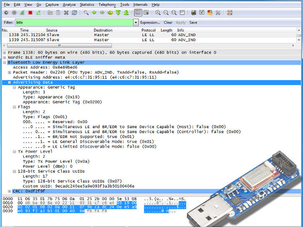The image size is (303, 227).
Task: Select packet number 1338 row
Action: 149,35
